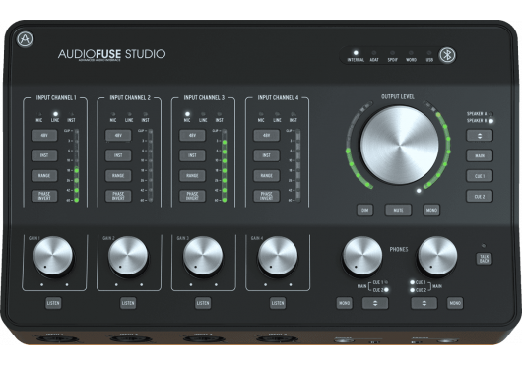Click the LISTEN button under Gain 2
522x365 pixels.
click(x=128, y=303)
